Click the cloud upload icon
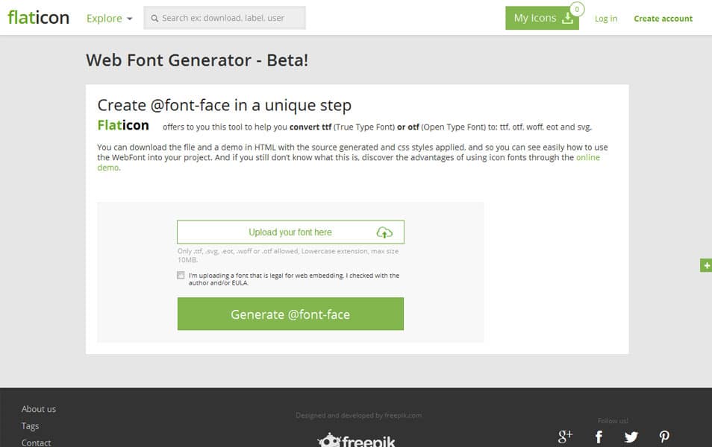Image resolution: width=712 pixels, height=447 pixels. click(x=384, y=232)
